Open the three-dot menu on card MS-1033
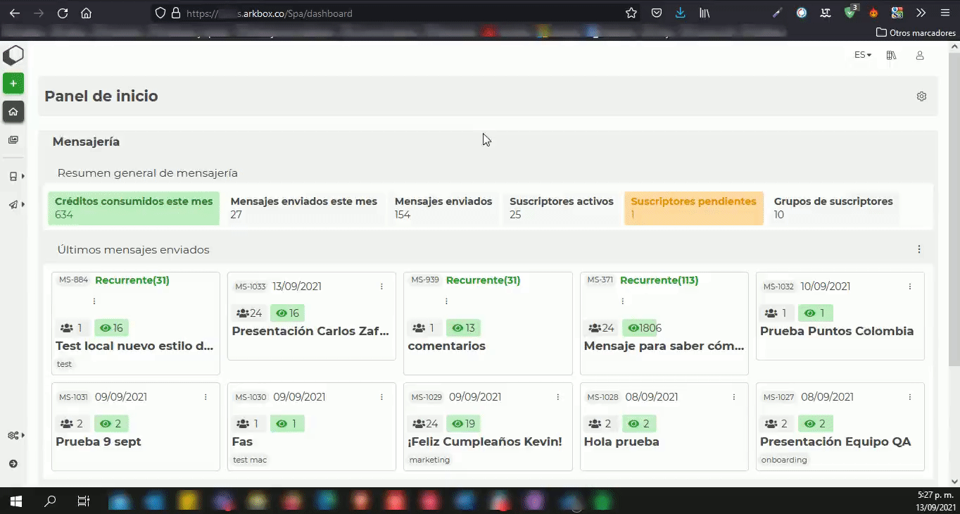This screenshot has height=514, width=960. [x=381, y=287]
